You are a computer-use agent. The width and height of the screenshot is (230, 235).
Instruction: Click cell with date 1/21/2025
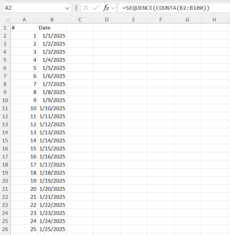(52, 197)
